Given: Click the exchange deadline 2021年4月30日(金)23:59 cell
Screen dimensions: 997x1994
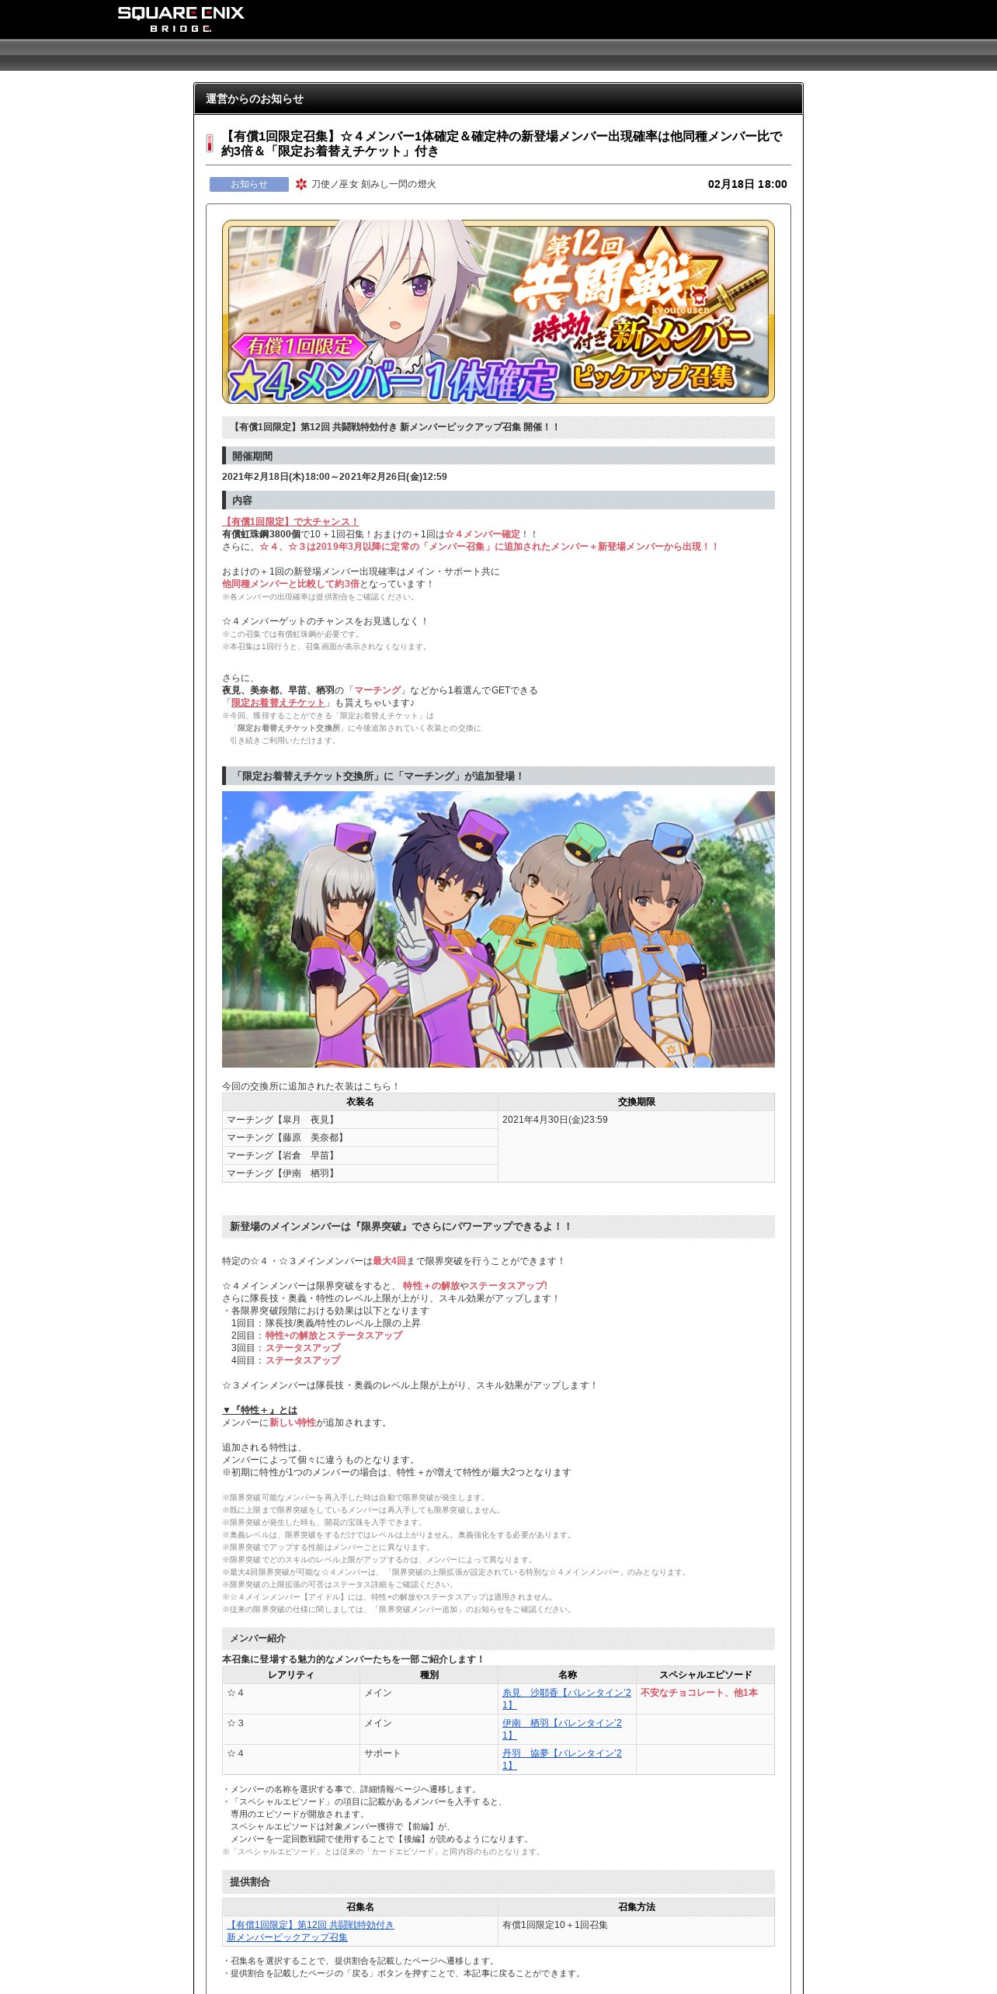Looking at the screenshot, I should click(636, 1146).
